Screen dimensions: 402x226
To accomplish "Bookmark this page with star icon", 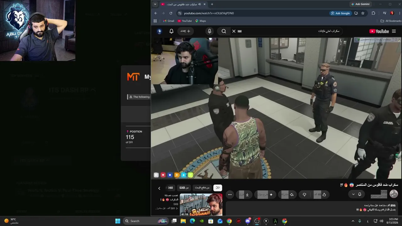I will (x=363, y=13).
